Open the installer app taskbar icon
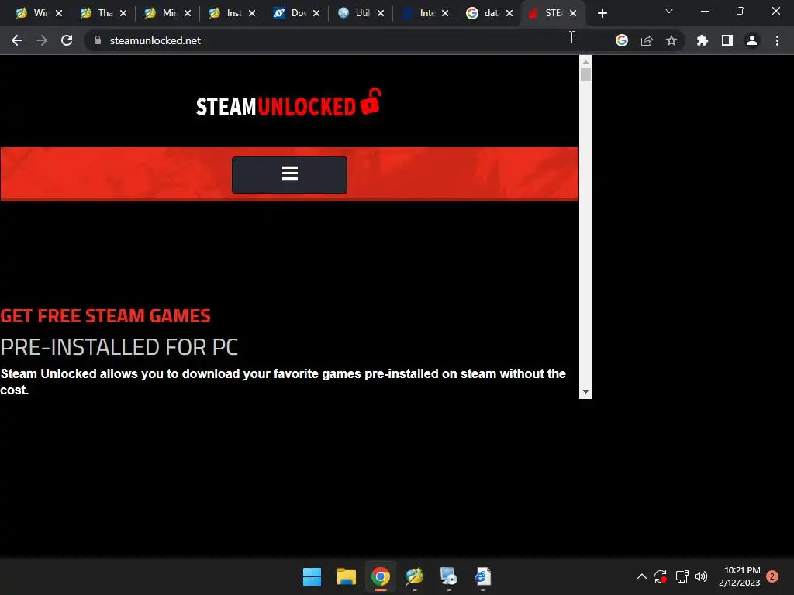Image resolution: width=794 pixels, height=595 pixels. [x=449, y=576]
